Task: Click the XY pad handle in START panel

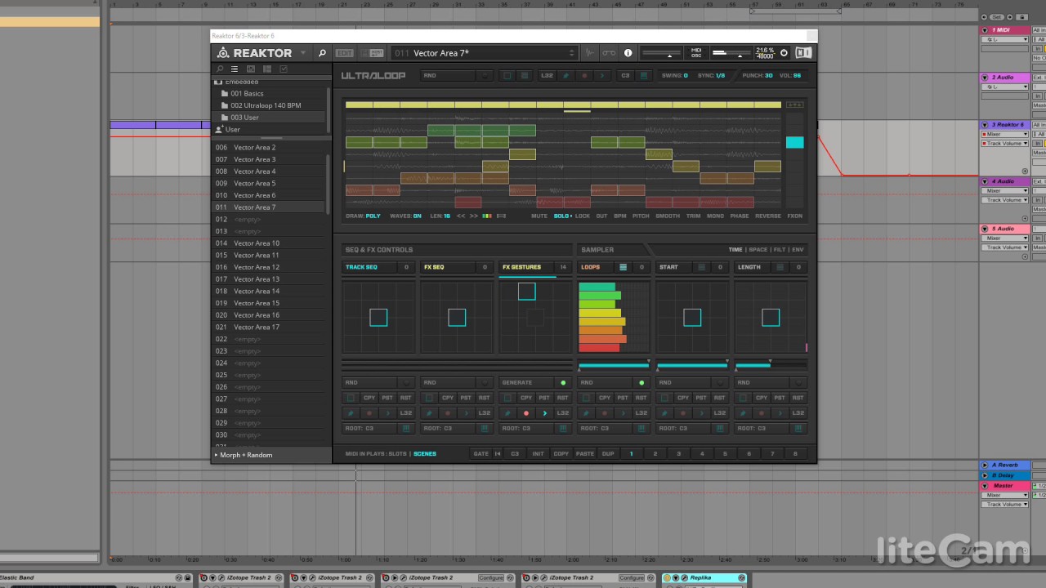Action: [x=692, y=318]
